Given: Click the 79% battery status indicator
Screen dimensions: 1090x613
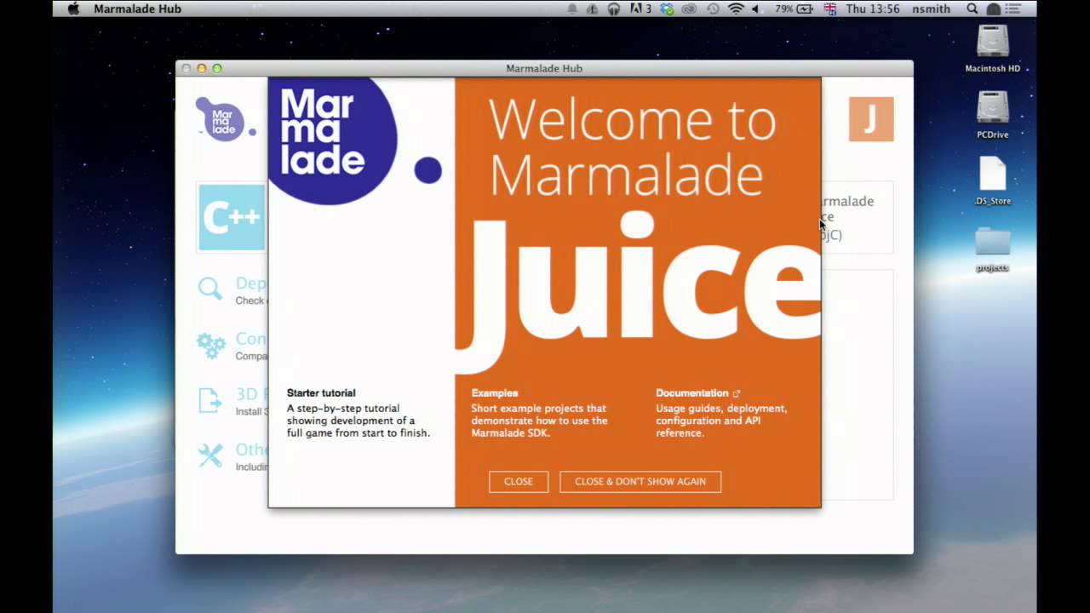Looking at the screenshot, I should click(794, 9).
